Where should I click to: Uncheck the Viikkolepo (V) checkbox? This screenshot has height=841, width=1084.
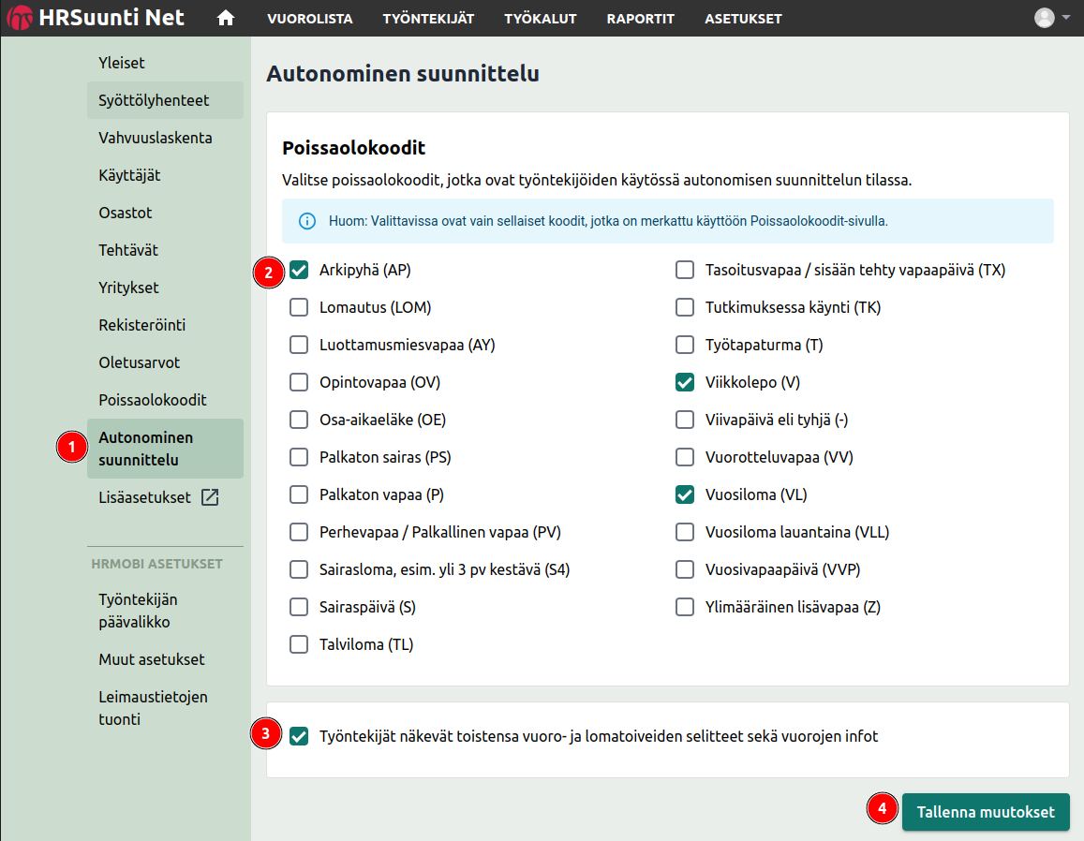click(685, 382)
